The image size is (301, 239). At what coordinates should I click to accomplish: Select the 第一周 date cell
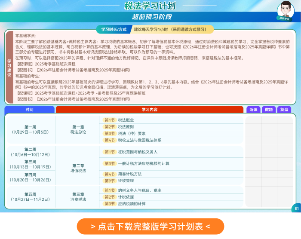[x=31, y=129]
